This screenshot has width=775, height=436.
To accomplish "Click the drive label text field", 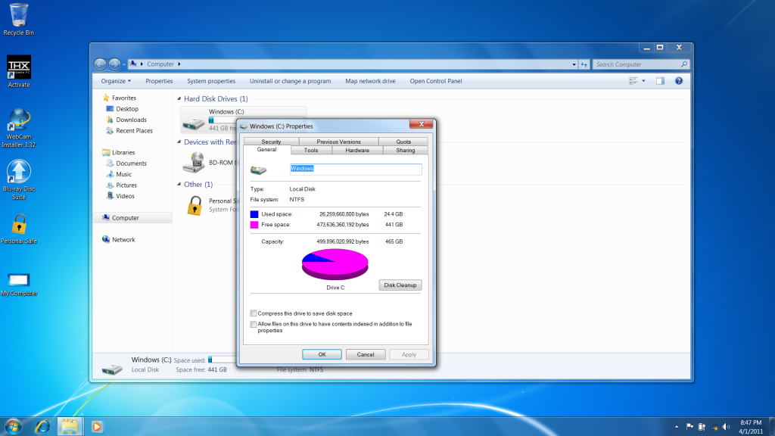I will point(356,169).
